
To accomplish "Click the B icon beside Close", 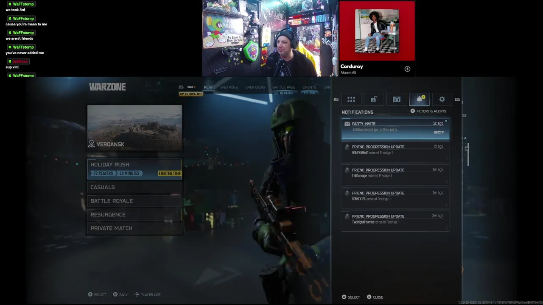I will (369, 297).
